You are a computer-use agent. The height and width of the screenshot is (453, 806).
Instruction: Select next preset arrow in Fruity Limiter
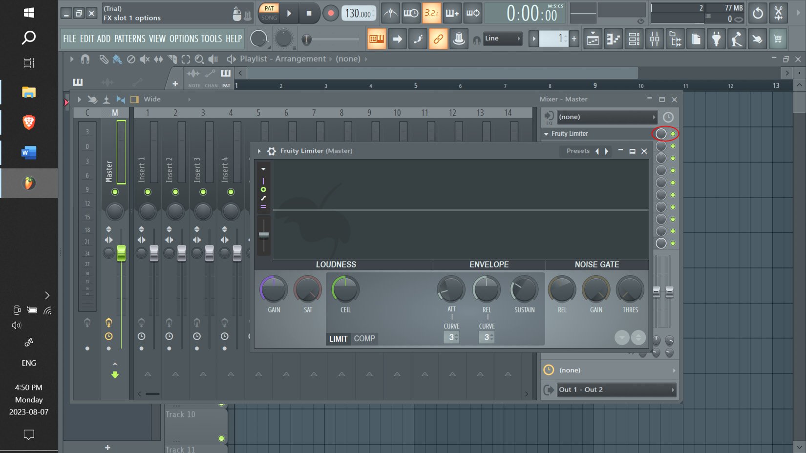coord(607,151)
